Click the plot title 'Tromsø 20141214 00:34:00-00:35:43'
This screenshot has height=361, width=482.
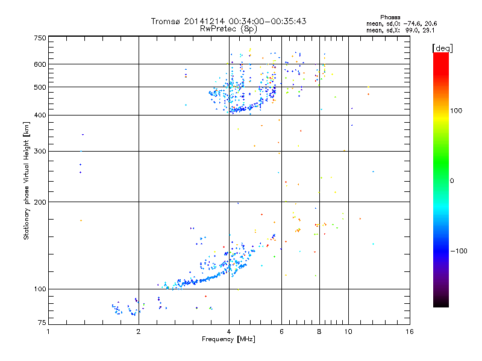[228, 21]
